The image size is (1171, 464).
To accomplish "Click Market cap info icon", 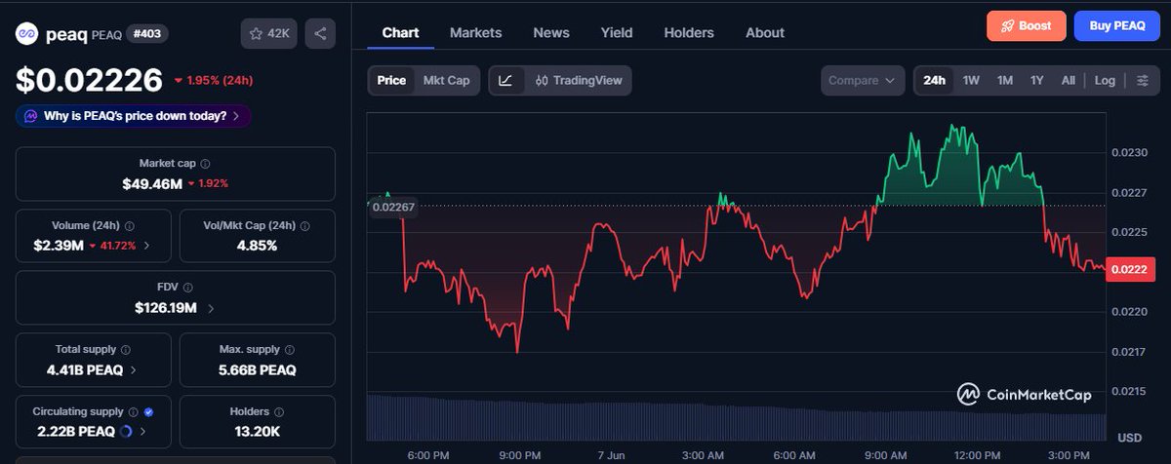I will [205, 164].
